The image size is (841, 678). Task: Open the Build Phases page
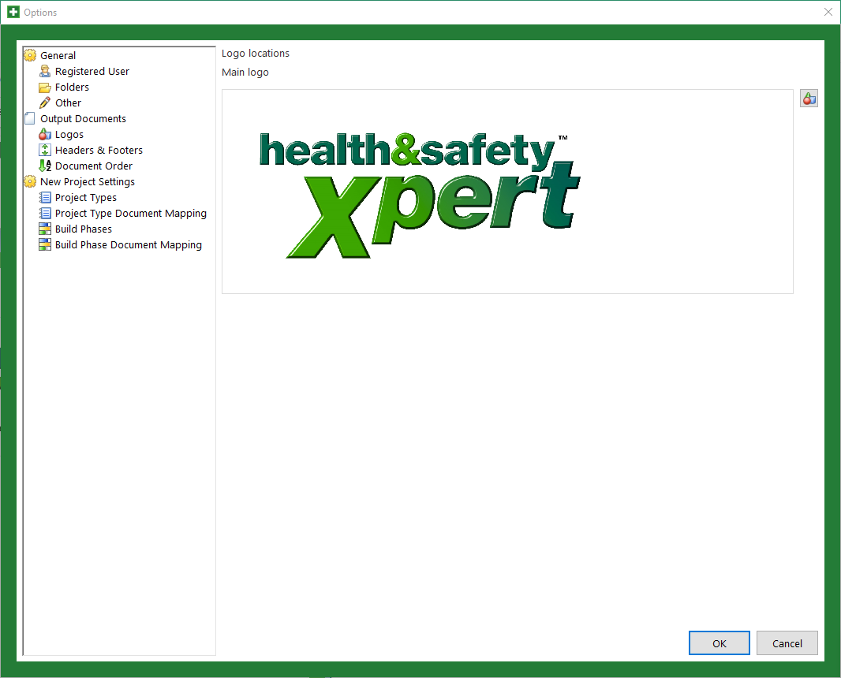point(84,229)
